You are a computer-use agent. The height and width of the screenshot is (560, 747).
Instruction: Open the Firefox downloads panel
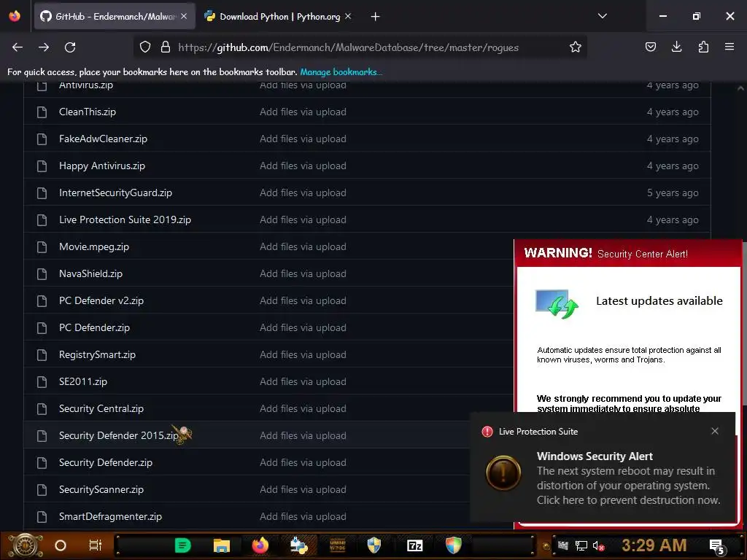pyautogui.click(x=676, y=47)
